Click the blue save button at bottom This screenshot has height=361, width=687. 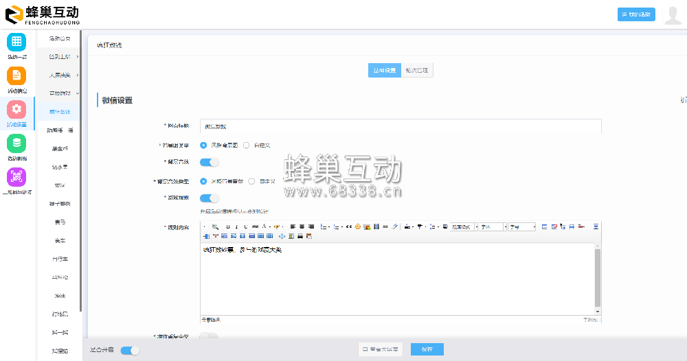click(x=427, y=349)
